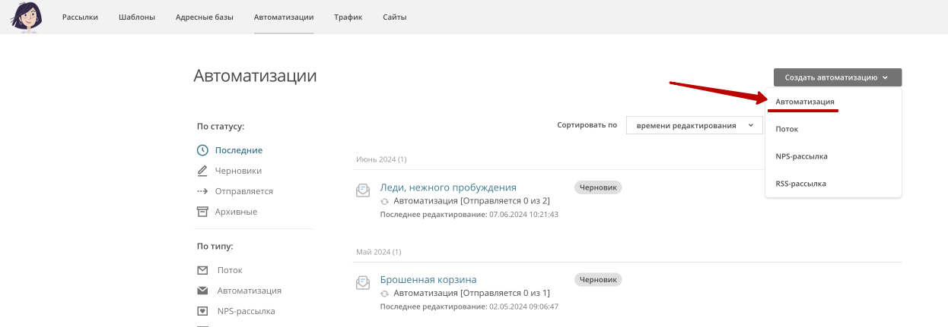Screen dimensions: 948x327
Task: Click text Автоматизация [Отправляется 0 из 1]
Action: click(x=472, y=294)
